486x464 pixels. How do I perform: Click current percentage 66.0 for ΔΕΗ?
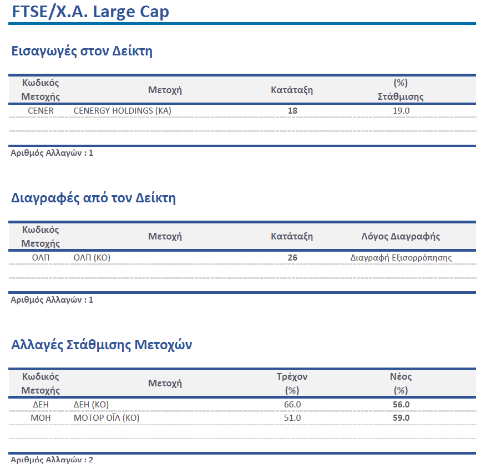tap(292, 404)
